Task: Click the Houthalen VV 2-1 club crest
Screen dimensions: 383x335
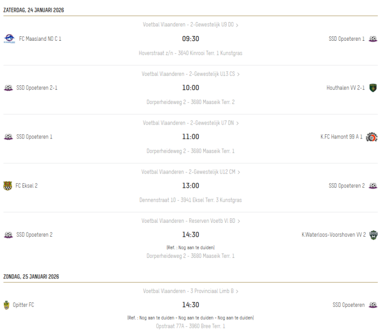Action: tap(373, 88)
